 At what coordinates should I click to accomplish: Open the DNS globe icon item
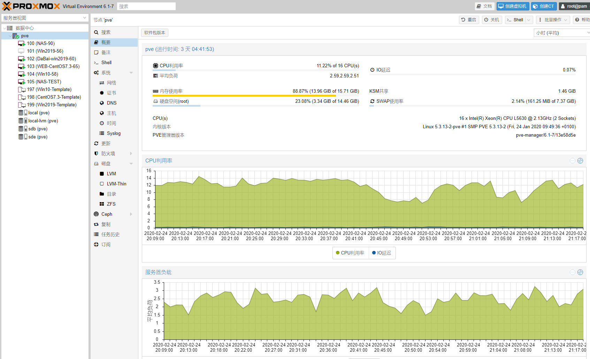[x=102, y=103]
